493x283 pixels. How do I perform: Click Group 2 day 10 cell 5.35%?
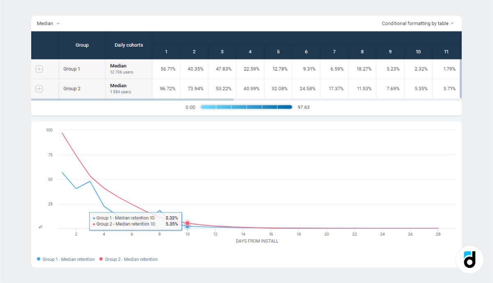point(418,89)
